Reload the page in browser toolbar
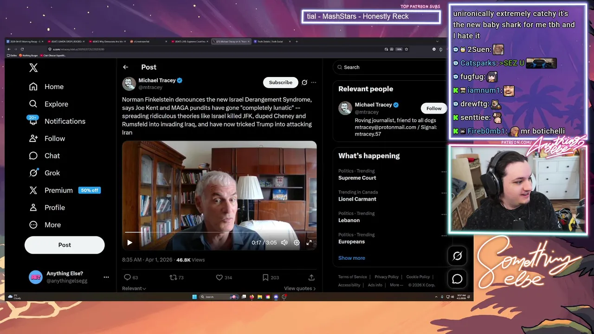Viewport: 594px width, 334px height. 22,49
